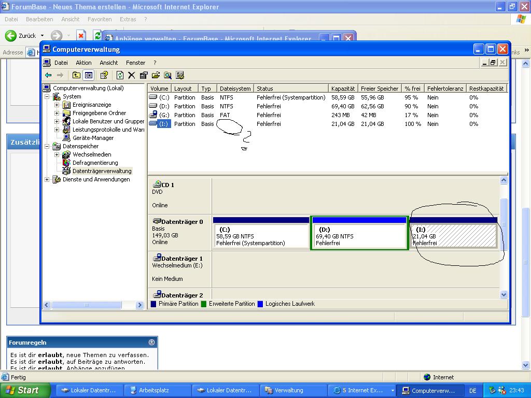
Task: Click the CD 1 DVD drive icon
Action: coord(157,184)
